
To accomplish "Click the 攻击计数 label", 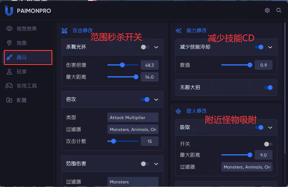I will [76, 141].
